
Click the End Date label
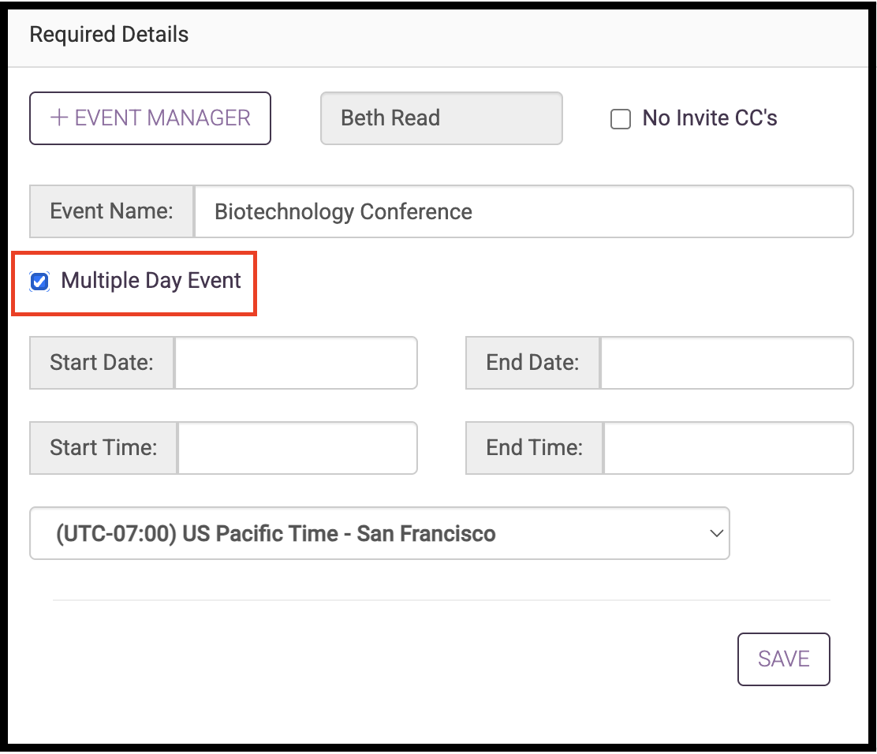[x=532, y=363]
